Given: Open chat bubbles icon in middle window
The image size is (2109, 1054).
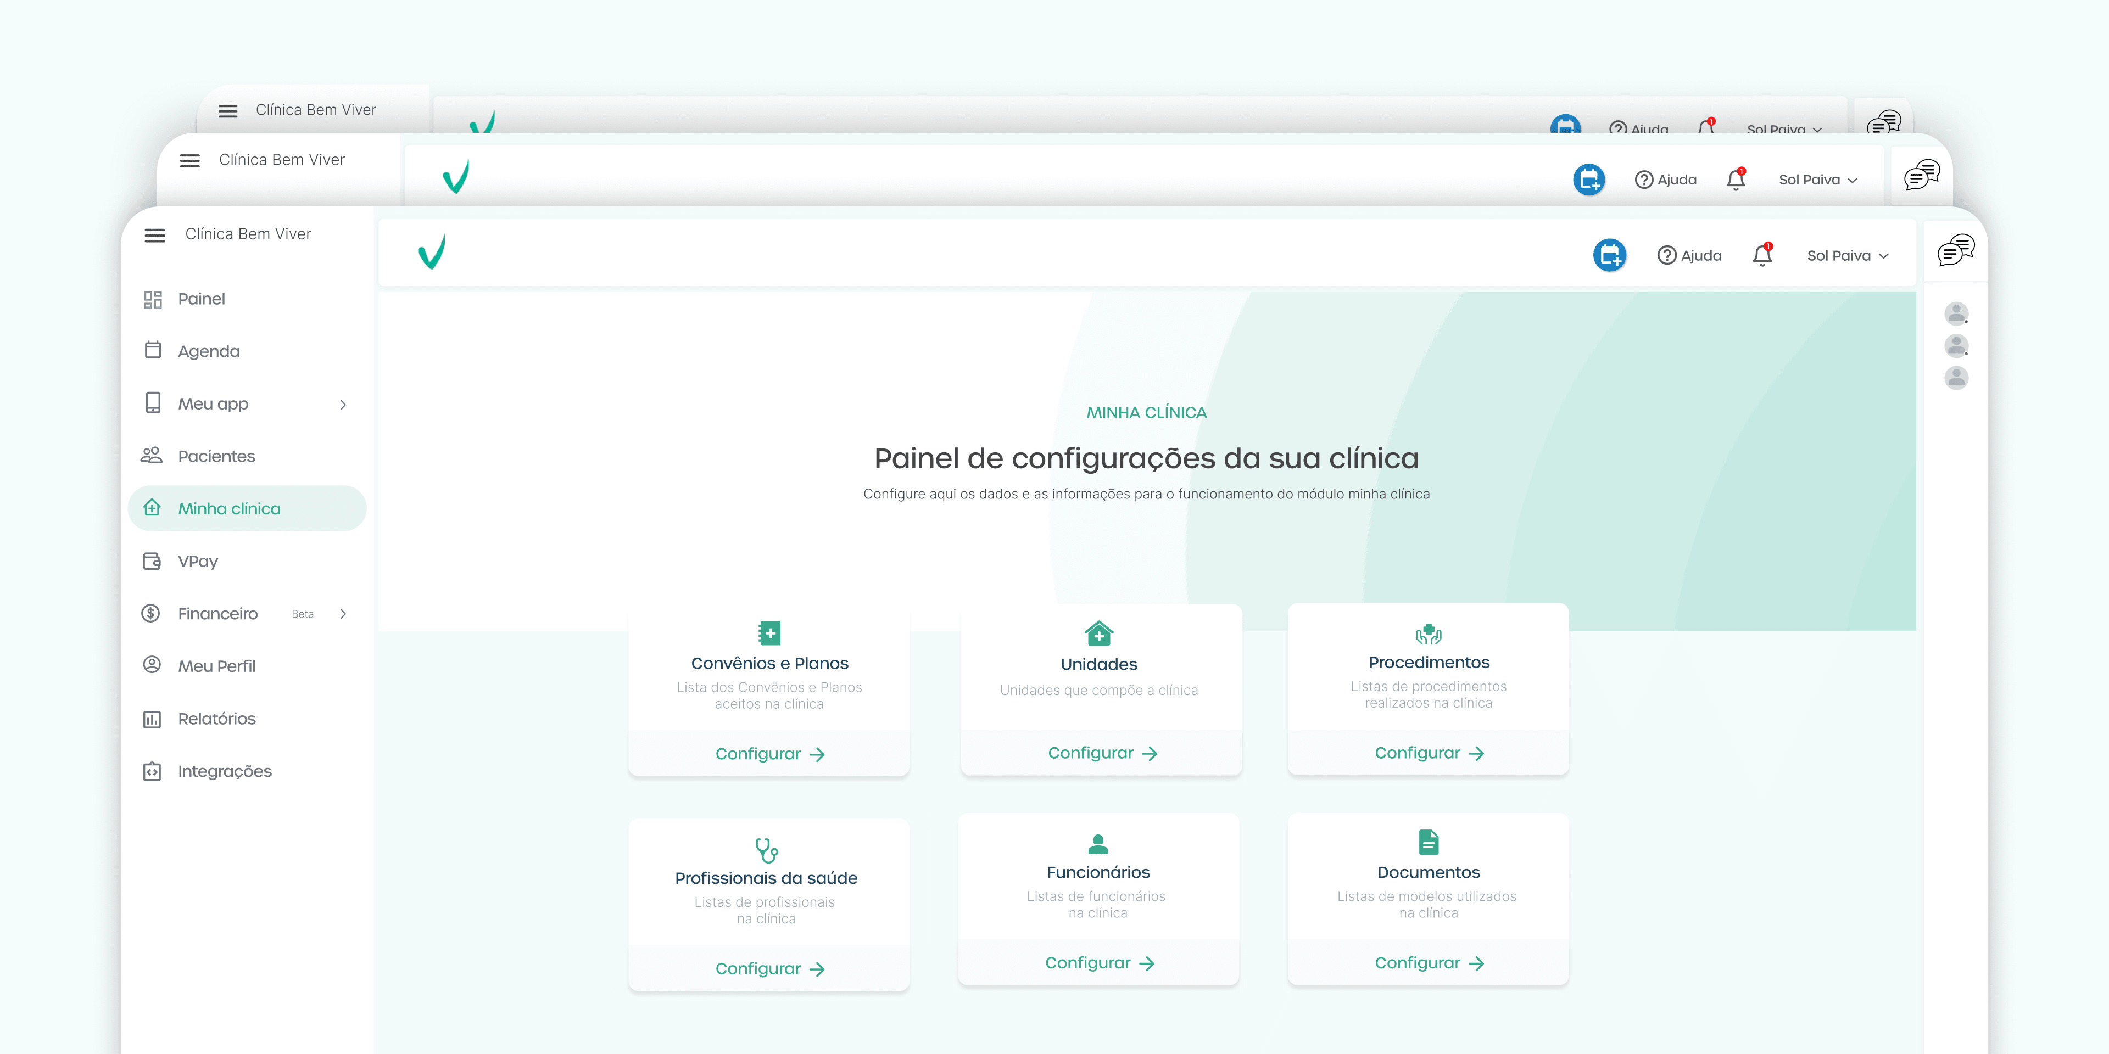Looking at the screenshot, I should point(1922,175).
